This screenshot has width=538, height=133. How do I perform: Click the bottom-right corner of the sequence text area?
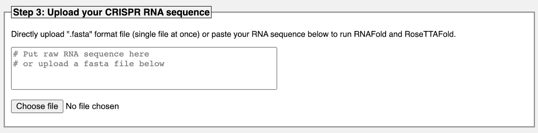point(274,87)
